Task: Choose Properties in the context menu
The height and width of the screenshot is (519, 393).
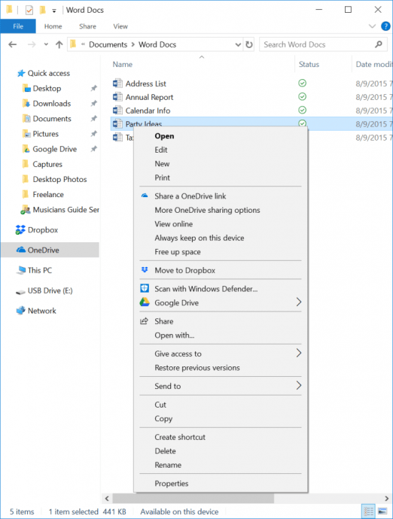Action: 172,484
